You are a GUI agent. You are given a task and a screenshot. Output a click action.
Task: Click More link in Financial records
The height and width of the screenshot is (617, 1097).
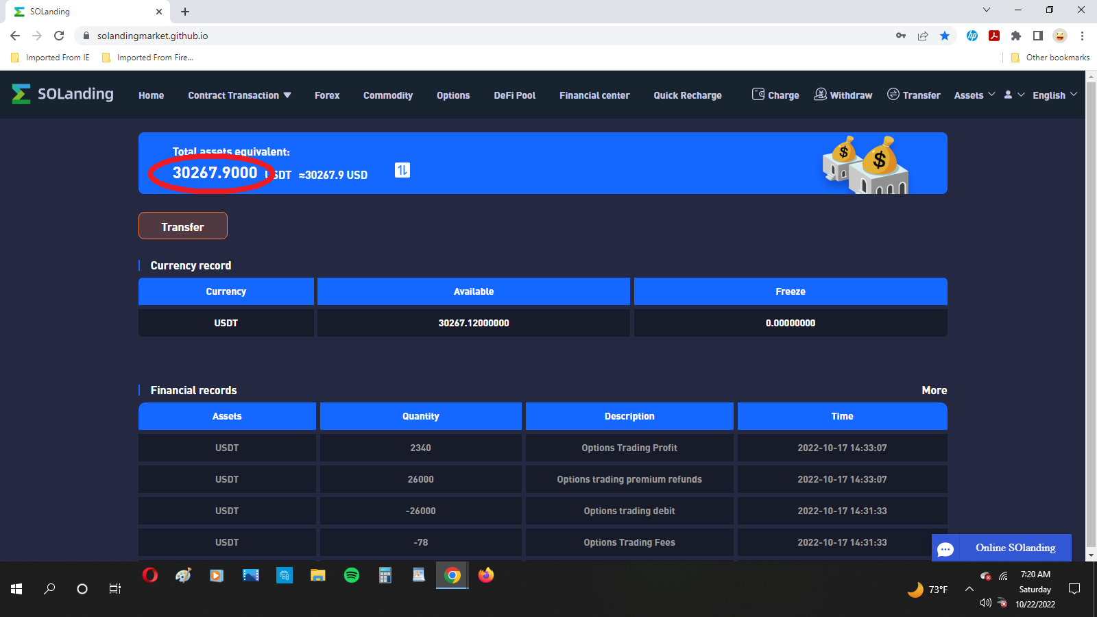934,390
